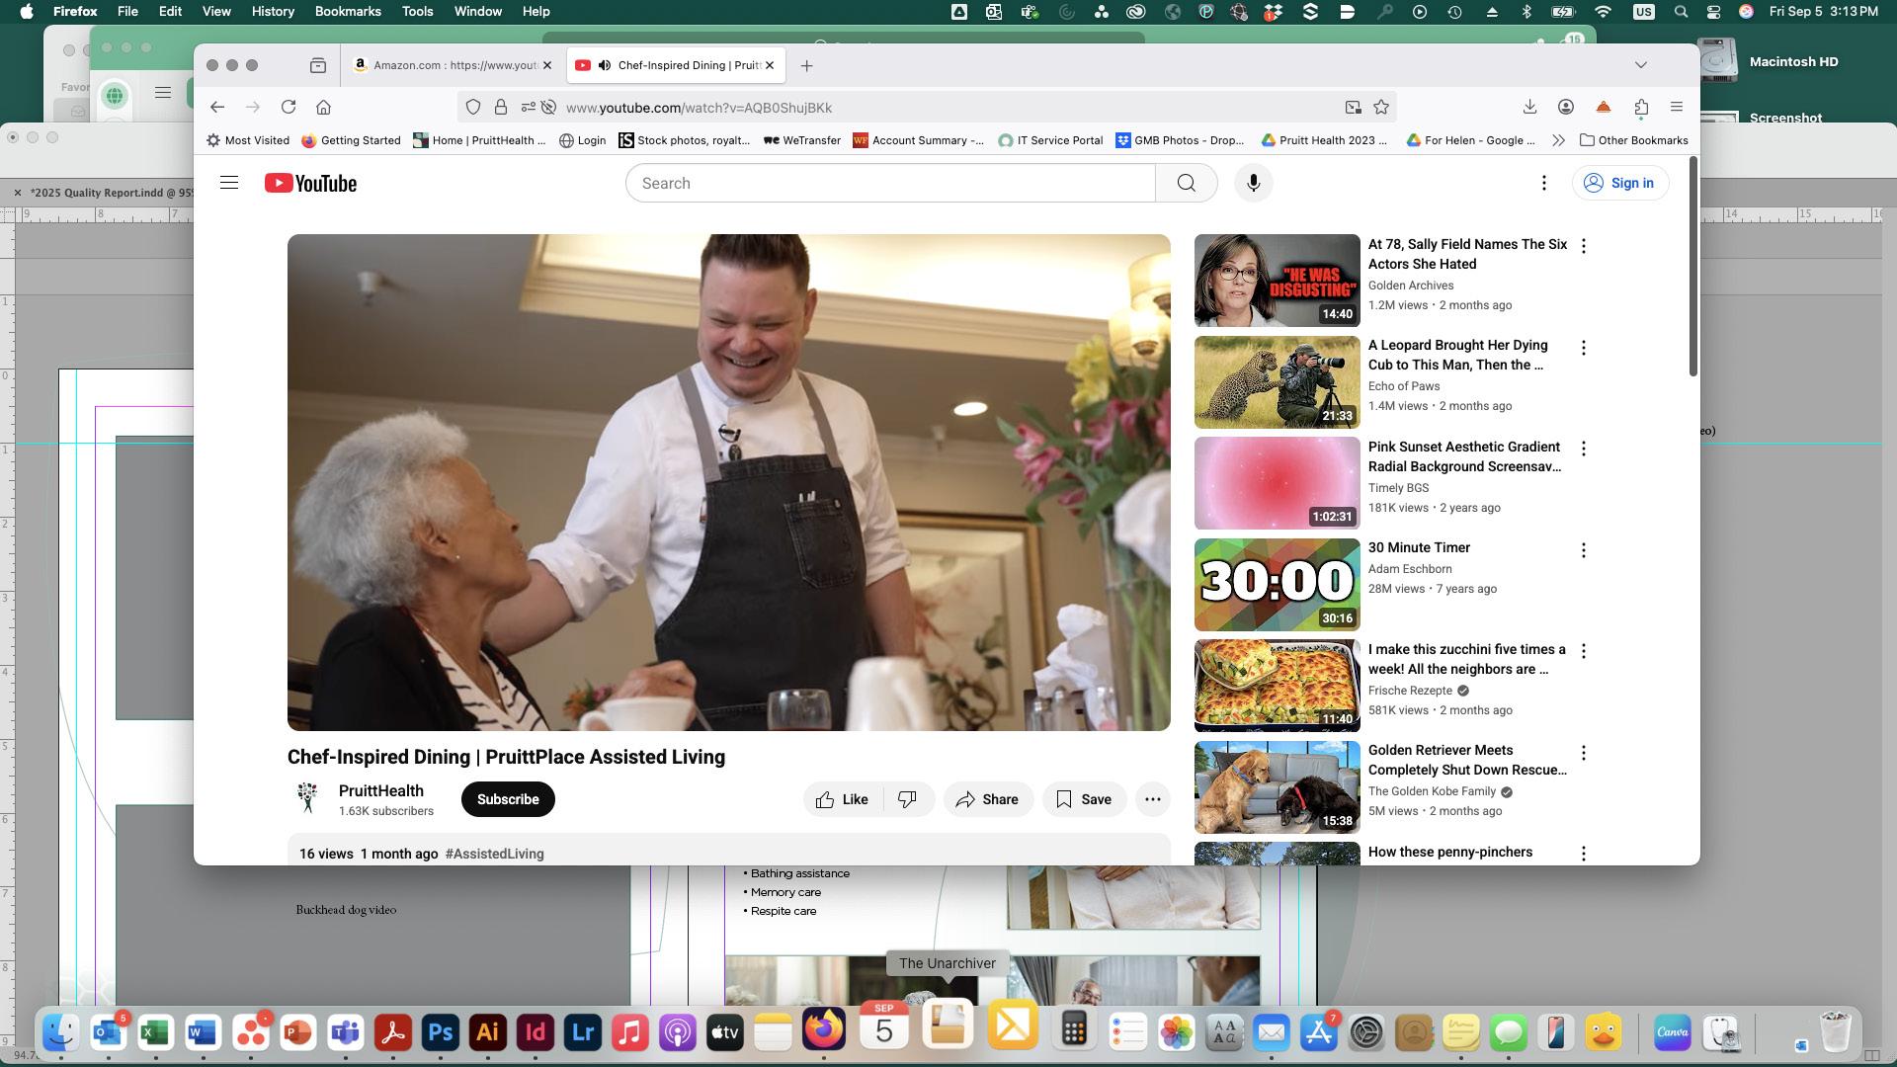The image size is (1897, 1067).
Task: Expand the list all tabs chevron
Action: pos(1641,65)
